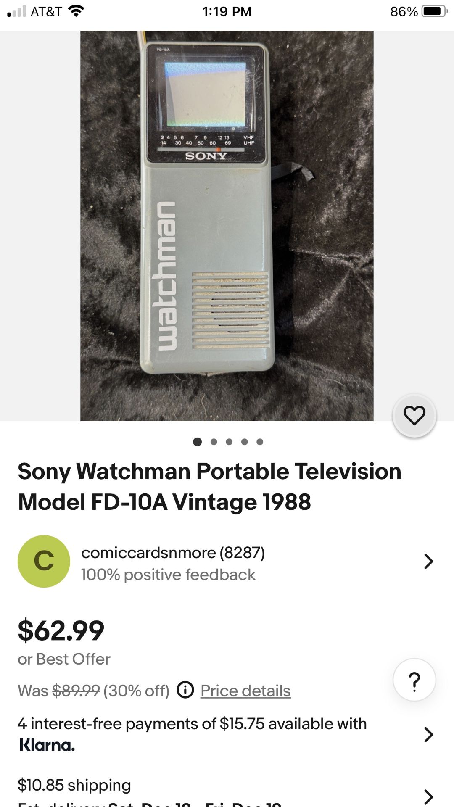Image resolution: width=454 pixels, height=807 pixels.
Task: Select the third image carousel dot
Action: 229,442
